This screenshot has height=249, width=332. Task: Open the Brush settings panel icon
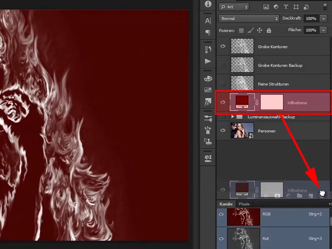pos(208,119)
